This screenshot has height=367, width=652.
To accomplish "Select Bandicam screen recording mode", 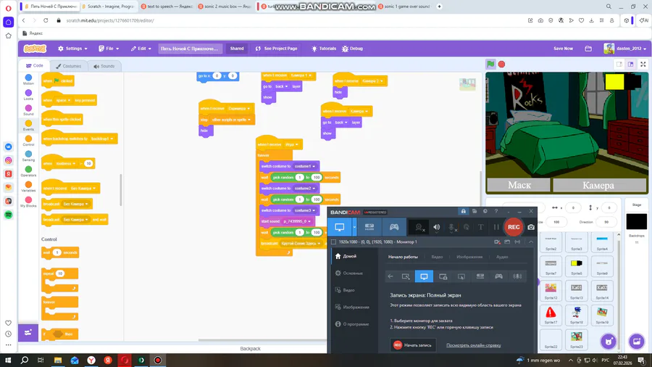I will [340, 227].
